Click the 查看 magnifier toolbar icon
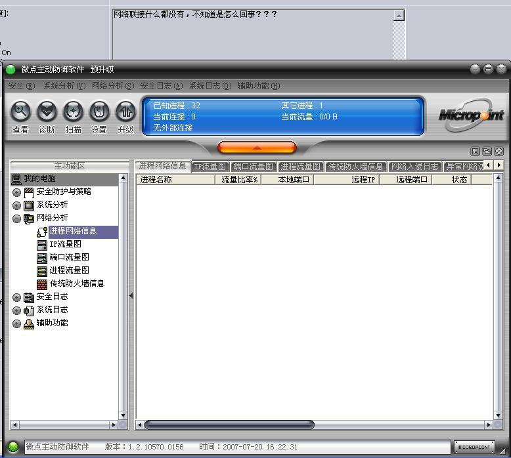Image resolution: width=511 pixels, height=458 pixels. [20, 112]
